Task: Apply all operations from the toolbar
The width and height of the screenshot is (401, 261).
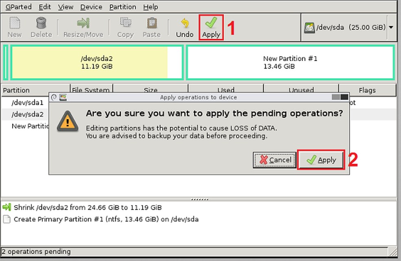Action: pyautogui.click(x=211, y=27)
